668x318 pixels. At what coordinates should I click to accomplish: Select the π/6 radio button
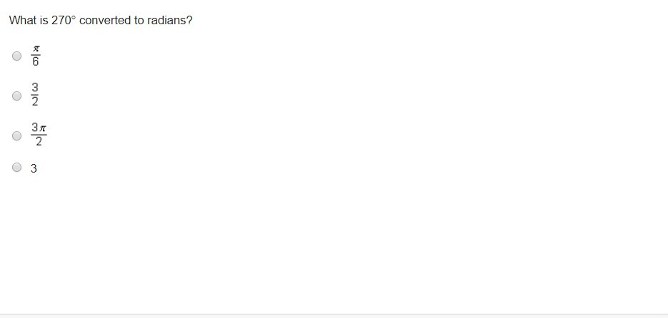click(16, 56)
